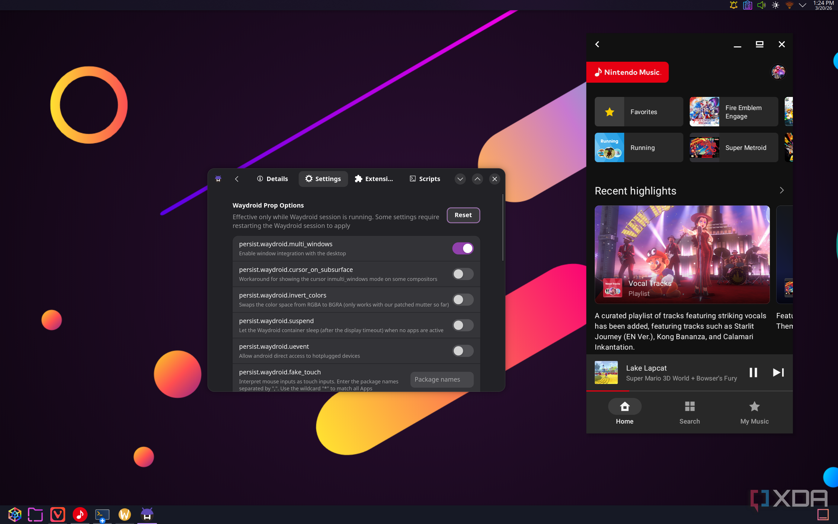Toggle persist.waydroid.multi_windows switch off

click(x=463, y=249)
